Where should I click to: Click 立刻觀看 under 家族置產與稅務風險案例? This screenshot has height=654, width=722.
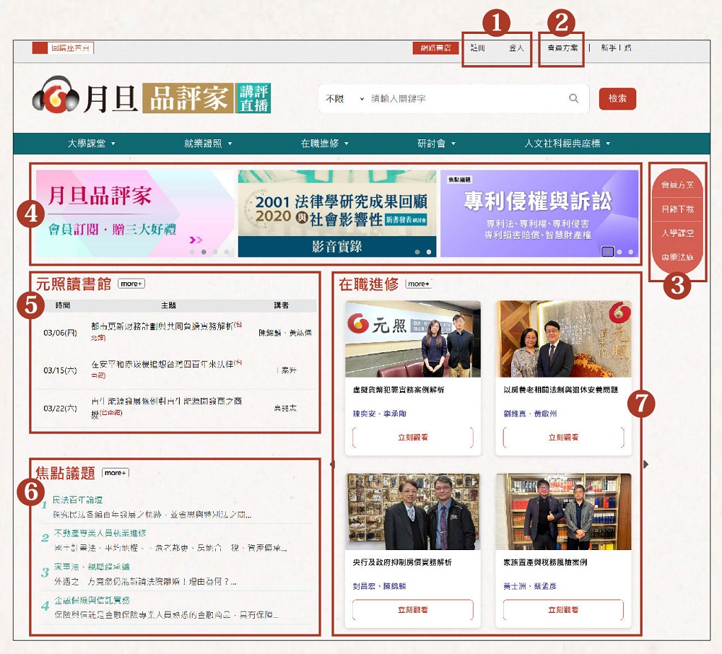564,610
